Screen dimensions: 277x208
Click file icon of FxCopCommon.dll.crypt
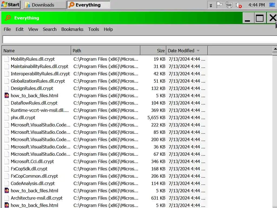(x=7, y=176)
